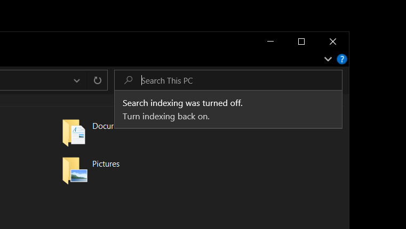Select the Documents folder icon
Screen dimensions: 406x229
coord(74,133)
